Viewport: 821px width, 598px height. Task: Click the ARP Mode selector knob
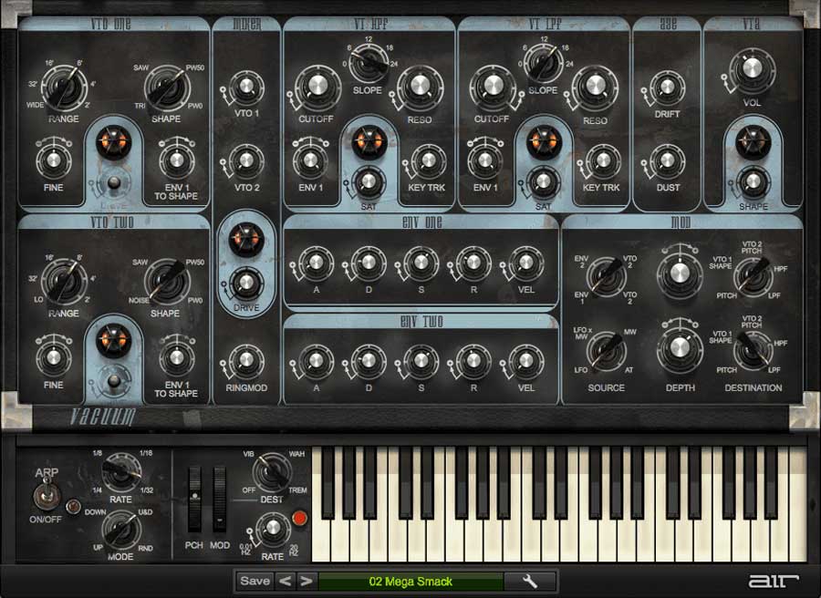pos(120,530)
